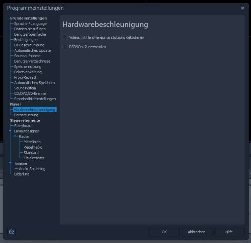251x243 pixels.
Task: Open CD/DVD/BD-Brenner settings
Action: 30,93
